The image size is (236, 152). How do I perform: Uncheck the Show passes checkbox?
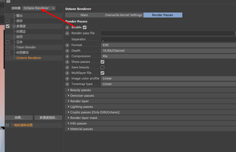[103, 62]
